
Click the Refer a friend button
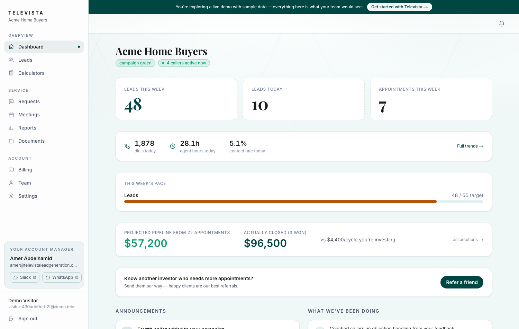coord(462,282)
